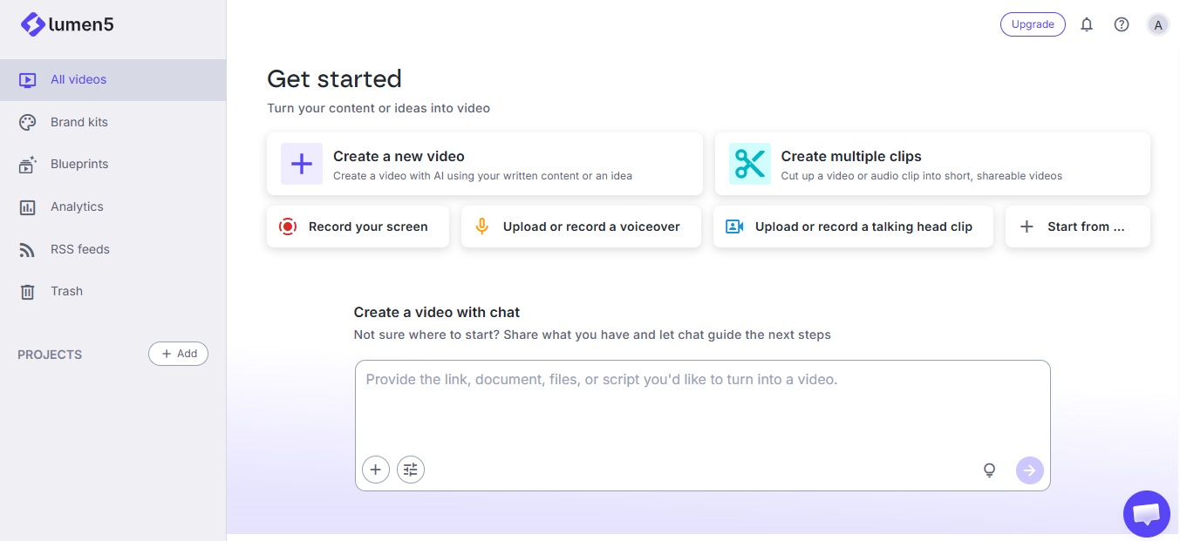Click the Trash bin icon

pyautogui.click(x=27, y=292)
